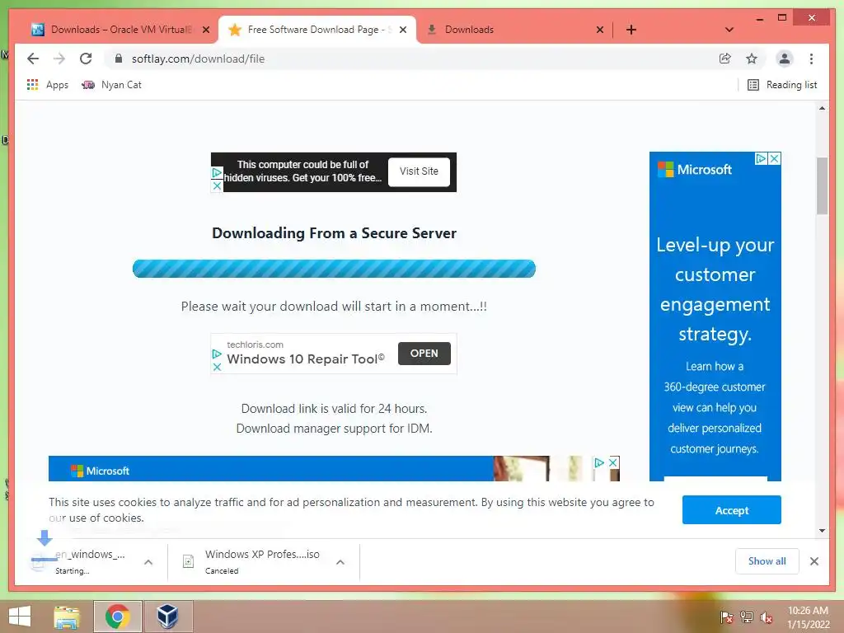844x633 pixels.
Task: Close the Chrome Downloads tab
Action: coord(600,30)
